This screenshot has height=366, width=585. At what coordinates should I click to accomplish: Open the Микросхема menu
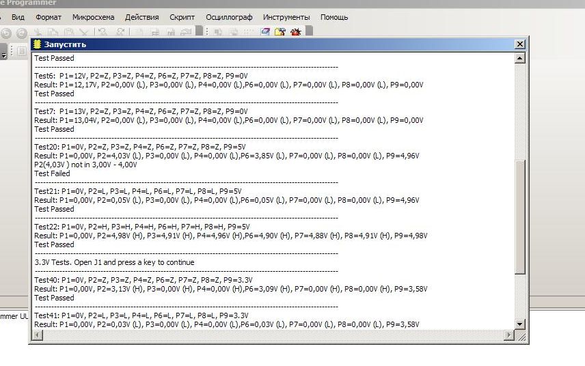(x=93, y=17)
